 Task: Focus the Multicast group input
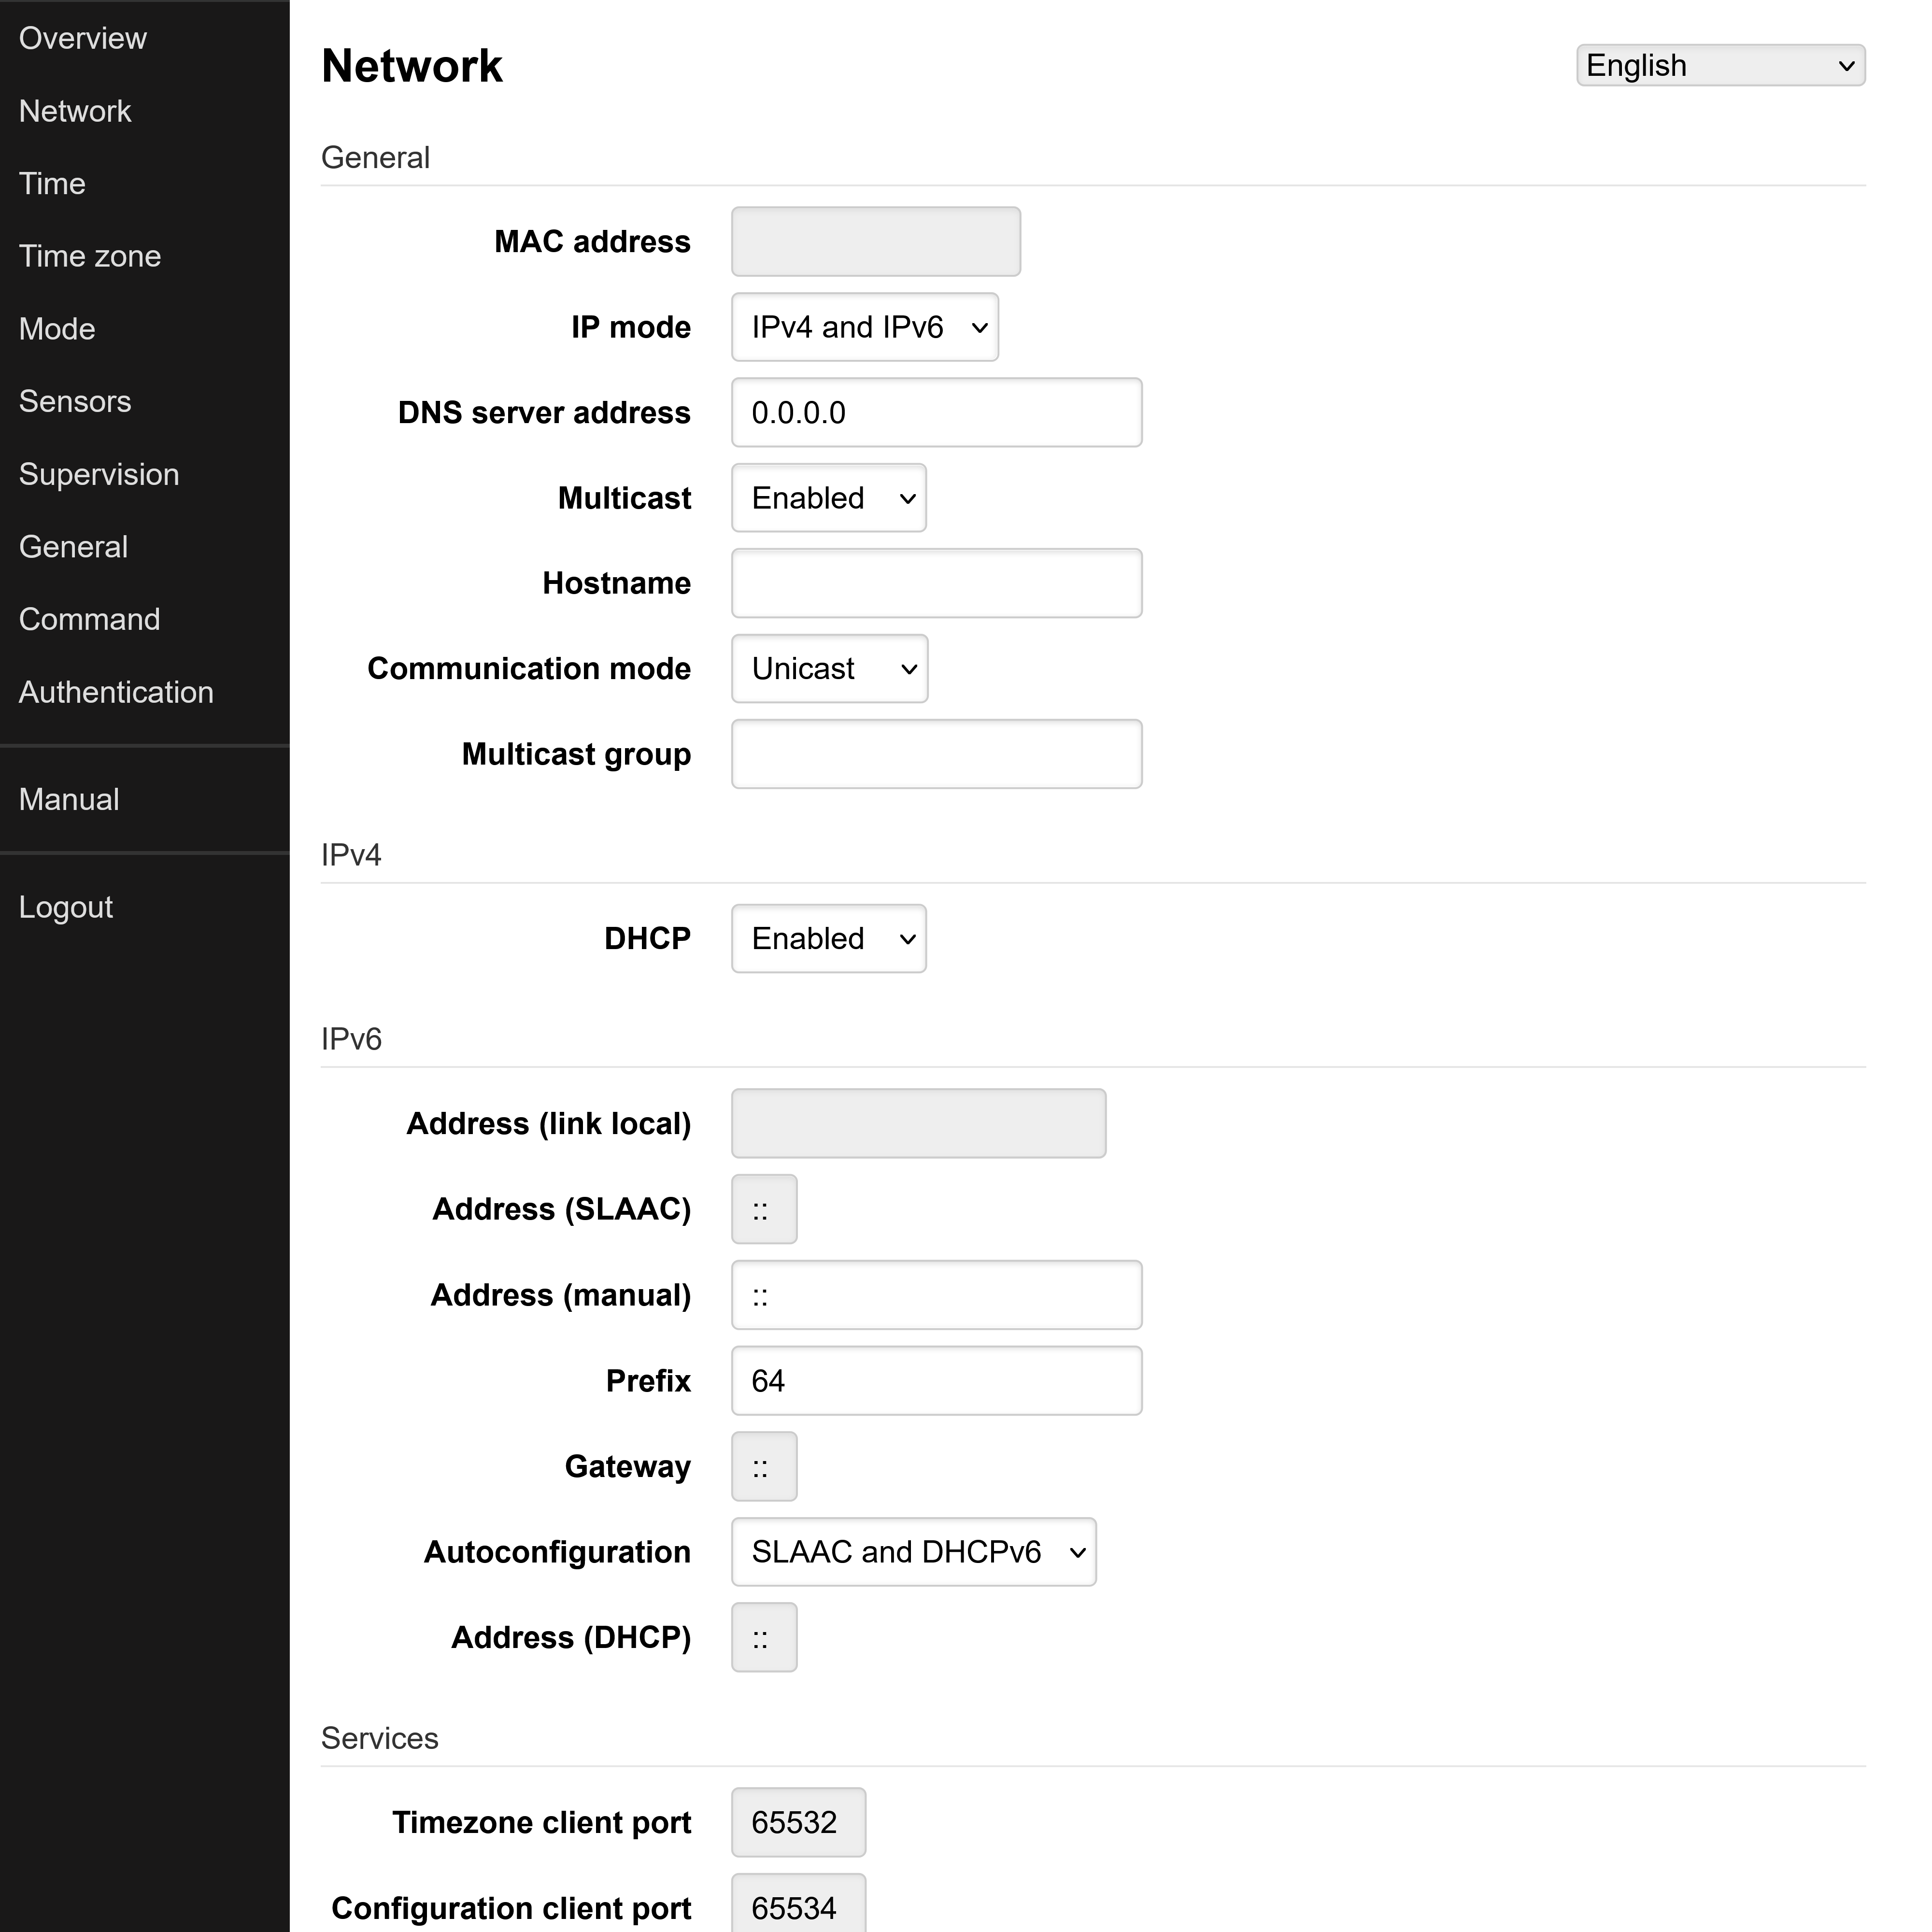point(935,754)
